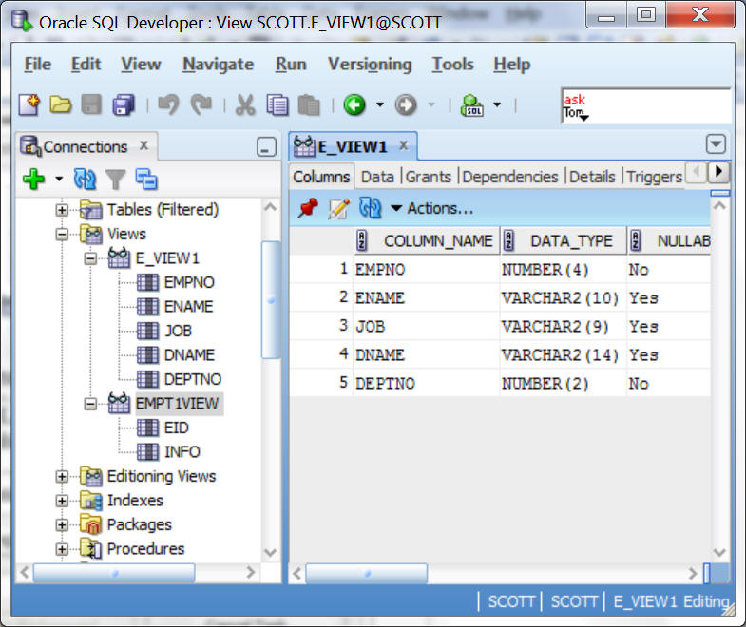Open the Tools menu

click(452, 64)
